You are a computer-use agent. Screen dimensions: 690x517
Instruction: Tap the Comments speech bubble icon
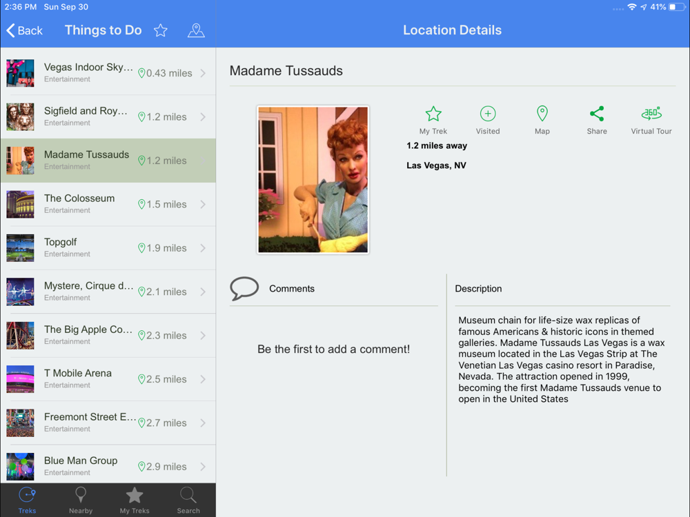click(x=244, y=288)
